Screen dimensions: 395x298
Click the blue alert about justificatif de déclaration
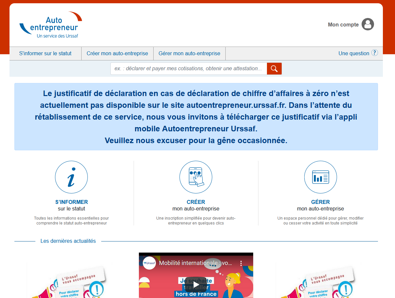[196, 117]
